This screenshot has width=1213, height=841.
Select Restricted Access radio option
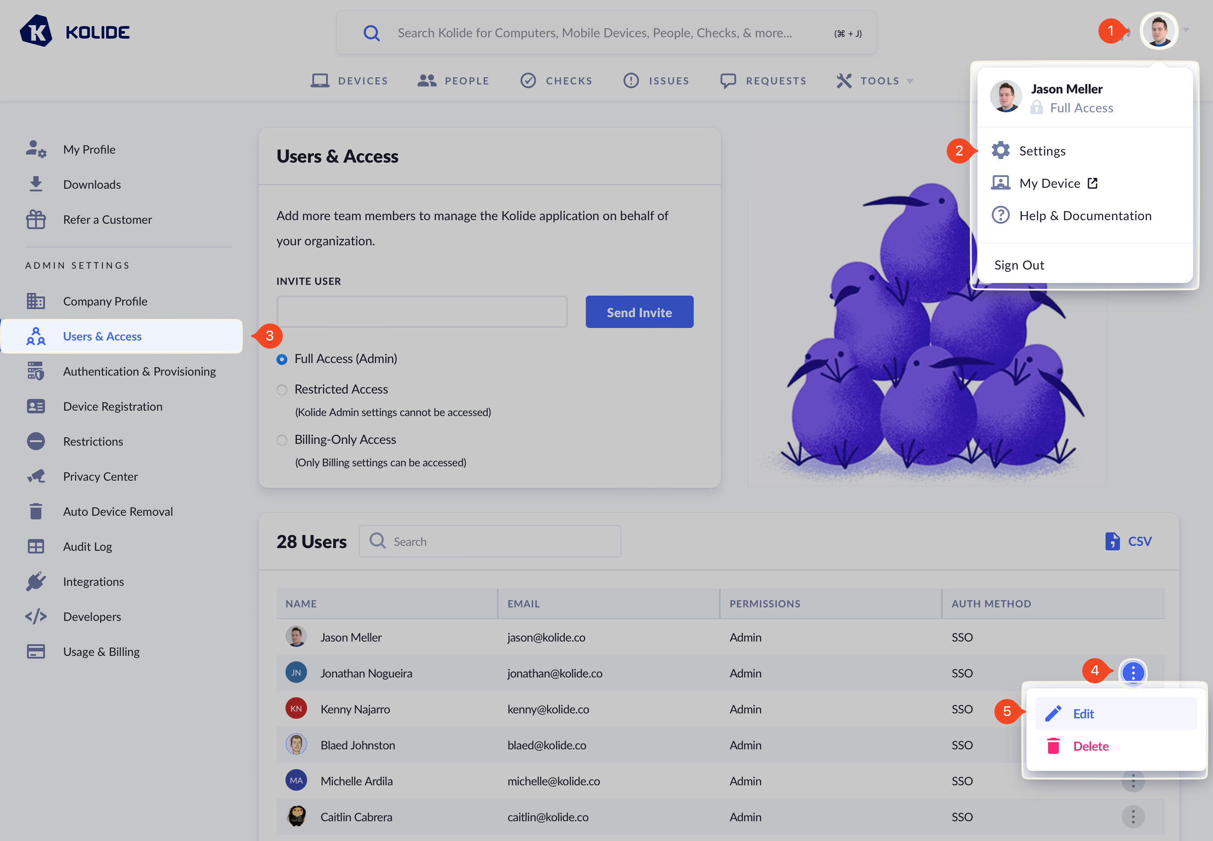click(x=282, y=390)
